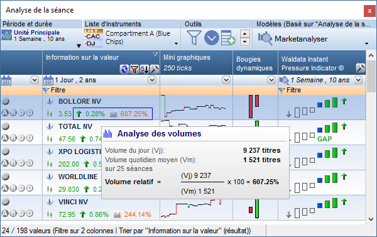Toggle the grey round marker for VINCI NV
The image size is (377, 237).
coord(5,201)
